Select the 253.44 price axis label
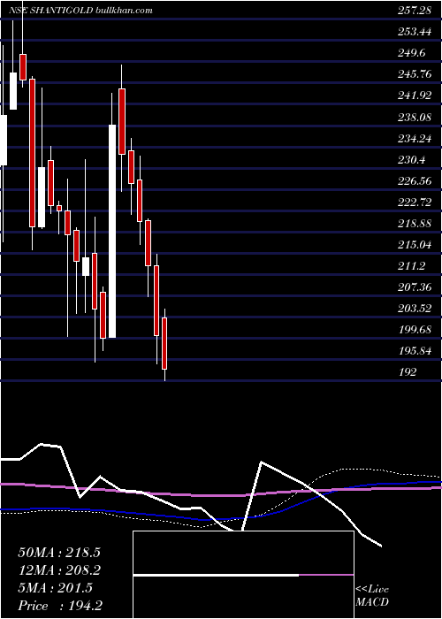The width and height of the screenshot is (442, 619). pyautogui.click(x=415, y=32)
